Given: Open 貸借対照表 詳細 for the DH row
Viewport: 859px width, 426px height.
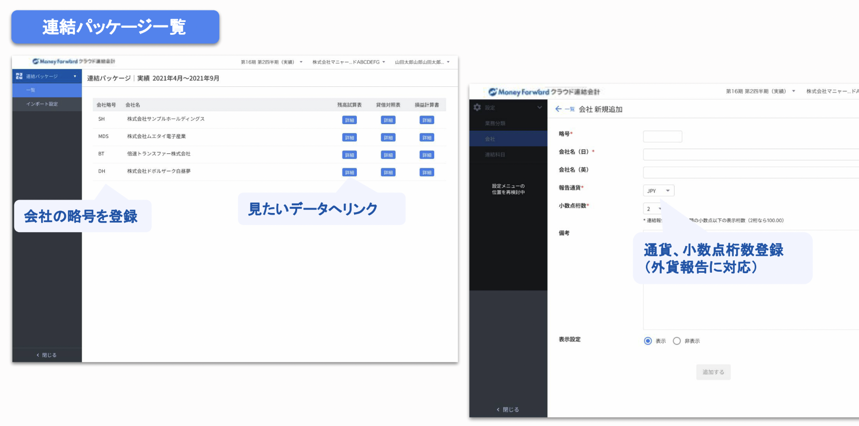Looking at the screenshot, I should pos(388,172).
